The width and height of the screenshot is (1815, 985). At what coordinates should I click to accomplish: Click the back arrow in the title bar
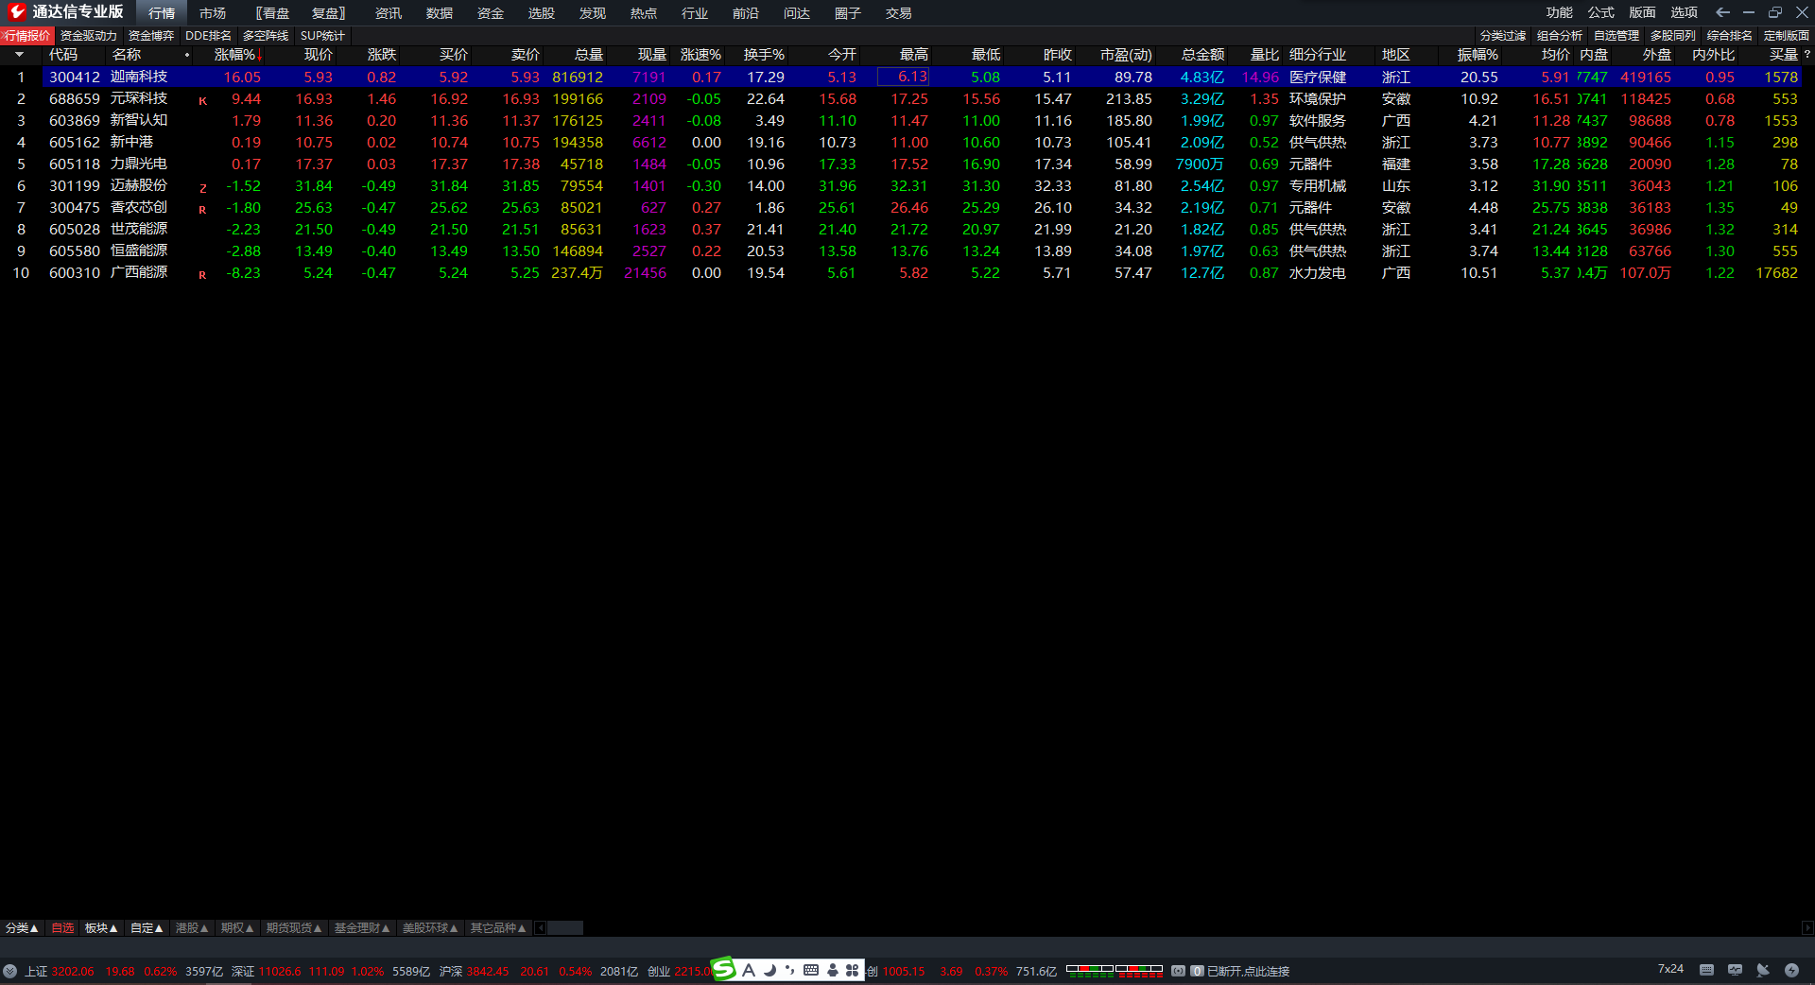(1722, 12)
